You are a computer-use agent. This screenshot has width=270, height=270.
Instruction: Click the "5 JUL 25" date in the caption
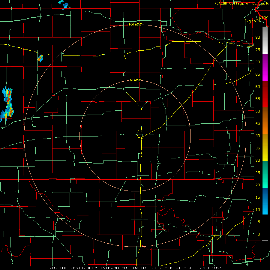(x=195, y=268)
